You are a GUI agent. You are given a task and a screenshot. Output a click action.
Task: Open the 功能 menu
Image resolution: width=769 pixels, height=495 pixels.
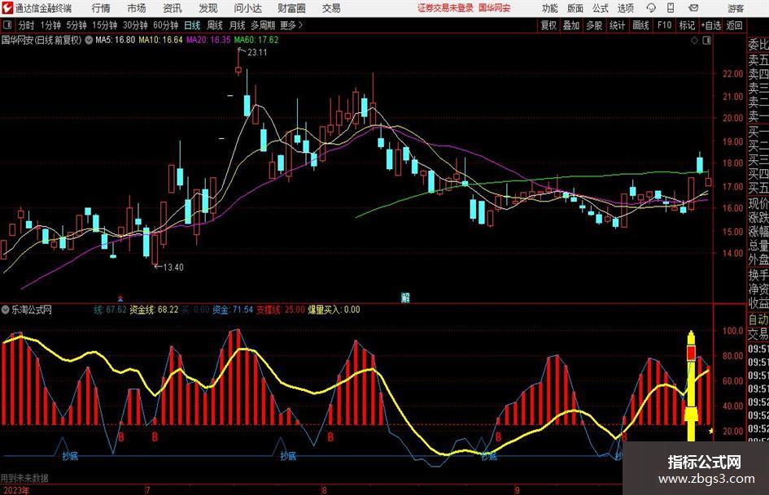(550, 8)
